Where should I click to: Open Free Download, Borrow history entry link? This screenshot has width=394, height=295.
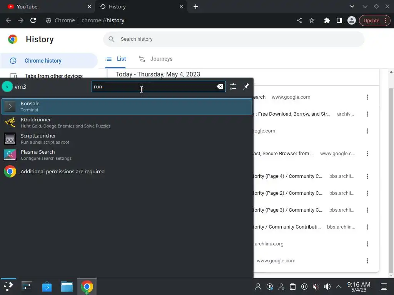[292, 114]
